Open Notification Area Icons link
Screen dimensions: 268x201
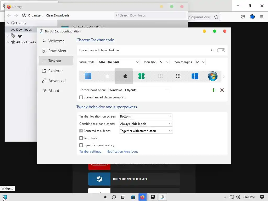[122, 152]
